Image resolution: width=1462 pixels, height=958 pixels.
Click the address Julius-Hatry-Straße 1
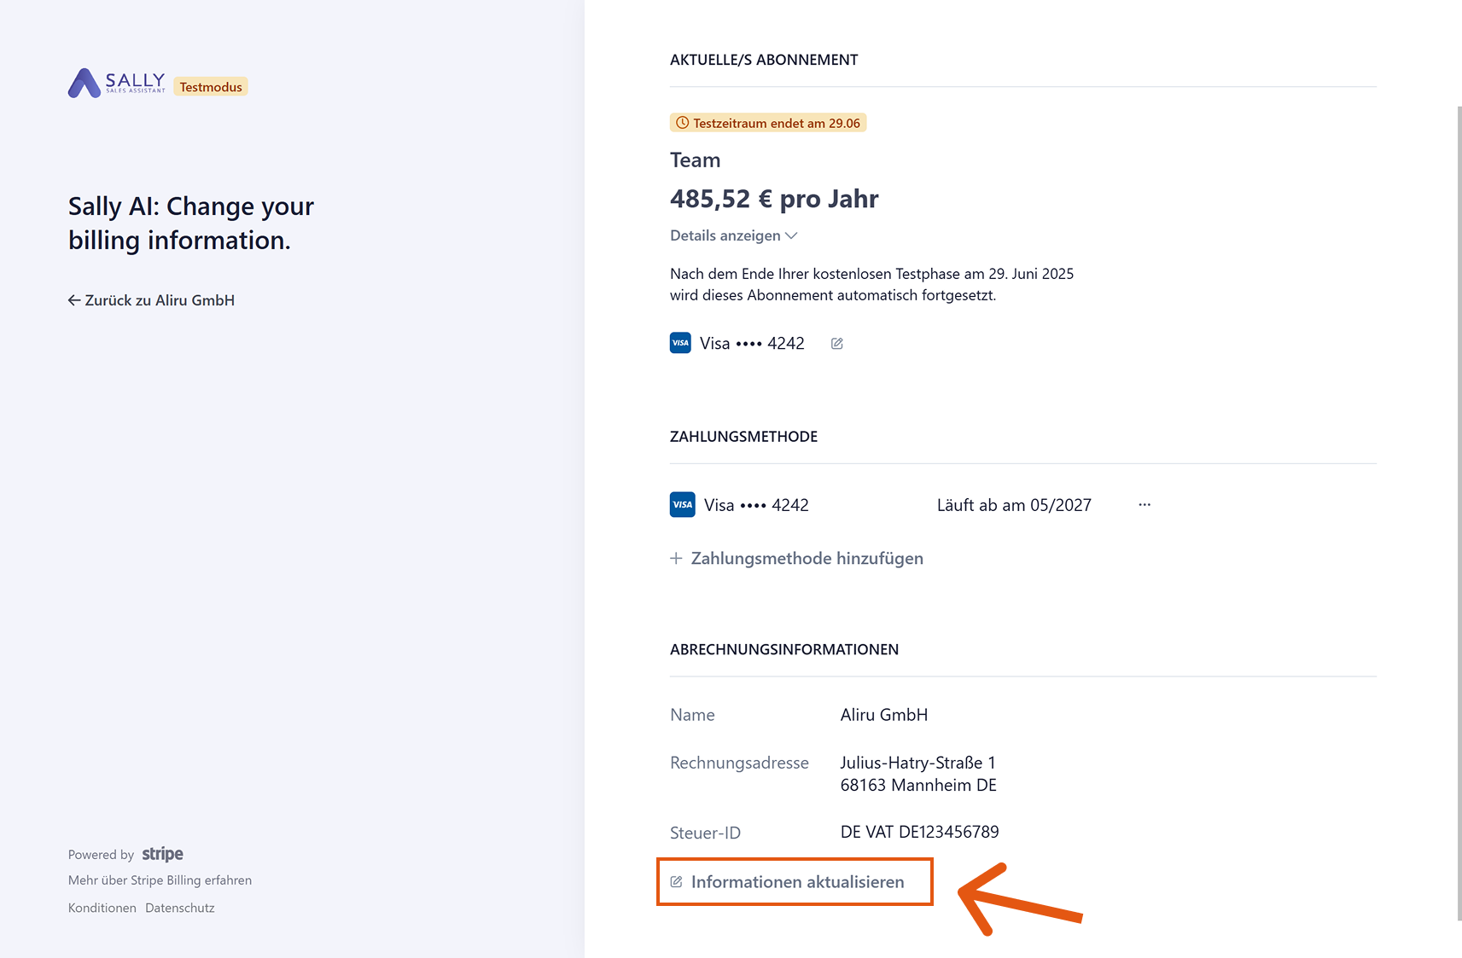(x=918, y=763)
